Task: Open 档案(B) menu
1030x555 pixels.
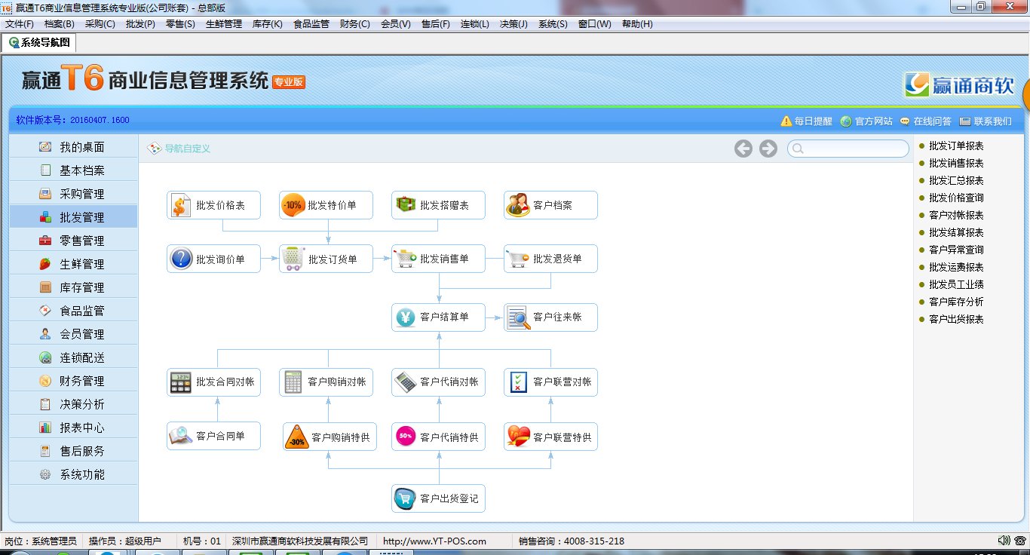Action: click(x=60, y=24)
